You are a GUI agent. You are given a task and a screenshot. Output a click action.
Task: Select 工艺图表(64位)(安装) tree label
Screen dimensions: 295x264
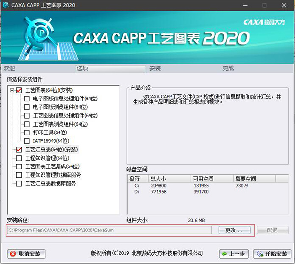49,90
